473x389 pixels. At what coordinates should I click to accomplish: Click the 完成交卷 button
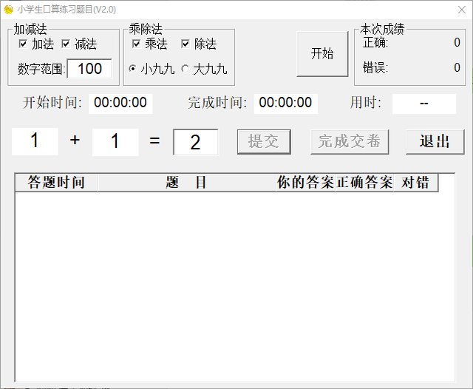pyautogui.click(x=350, y=141)
